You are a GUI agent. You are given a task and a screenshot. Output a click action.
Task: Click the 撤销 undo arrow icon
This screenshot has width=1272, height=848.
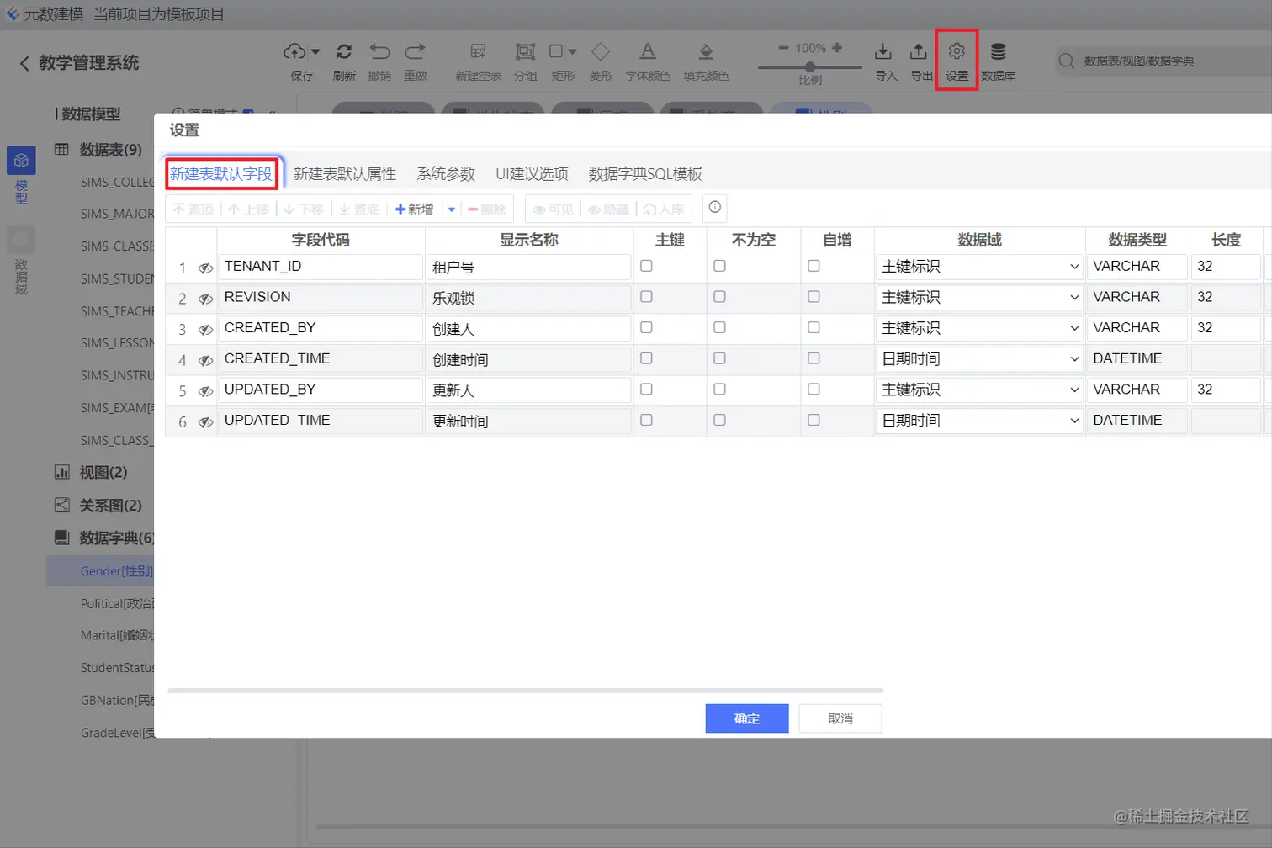pos(379,51)
